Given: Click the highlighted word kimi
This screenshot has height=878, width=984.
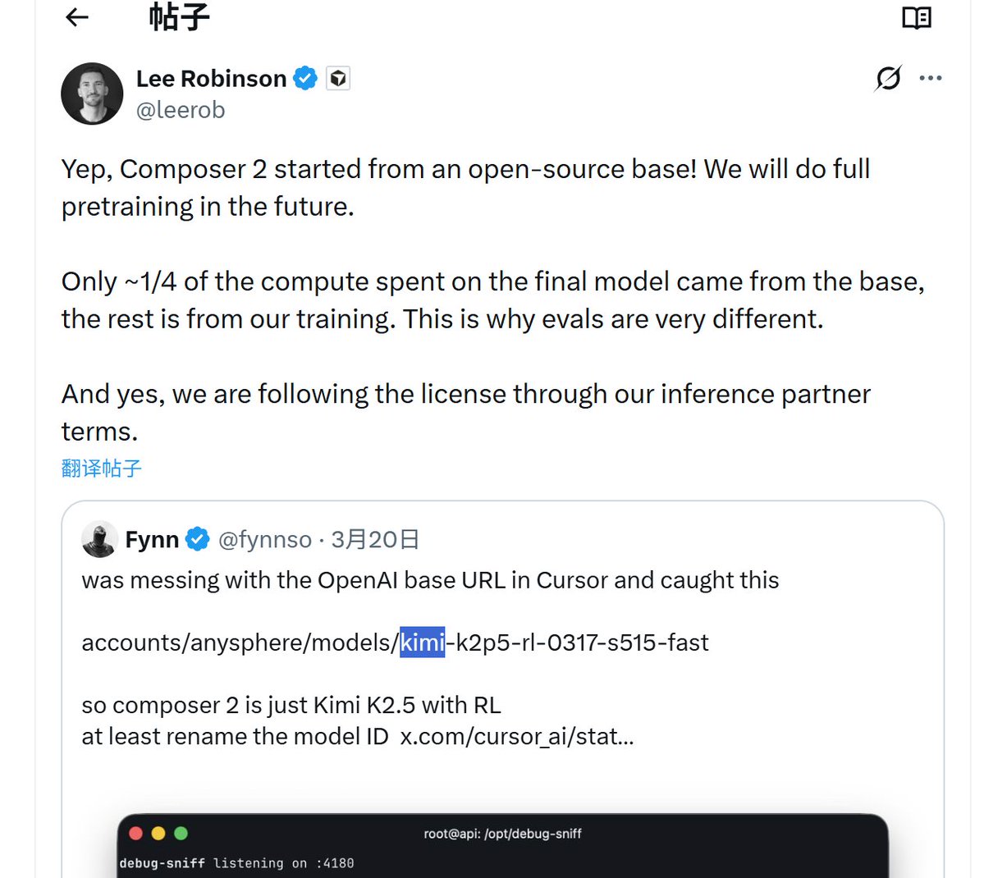Looking at the screenshot, I should point(422,642).
